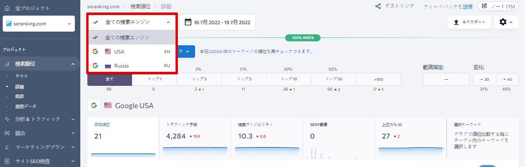This screenshot has height=167, width=525.
Task: Open 履歴データ in the sidebar
Action: coord(26,106)
